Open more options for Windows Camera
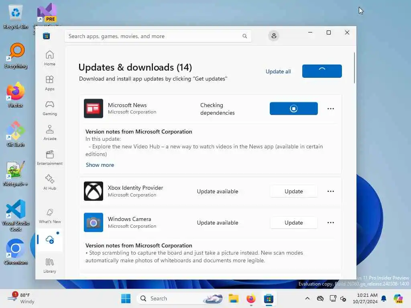The width and height of the screenshot is (411, 308). pos(331,223)
